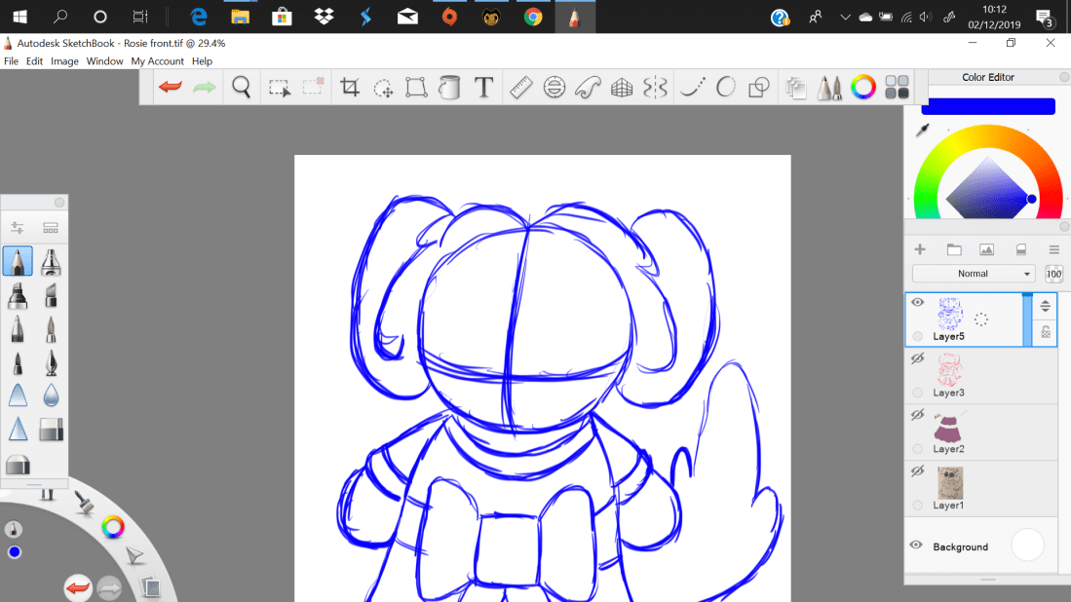Open the My Account menu

point(158,61)
